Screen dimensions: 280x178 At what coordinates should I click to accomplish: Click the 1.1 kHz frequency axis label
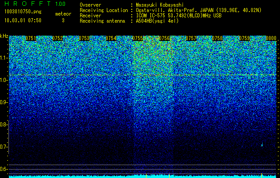click(3, 58)
